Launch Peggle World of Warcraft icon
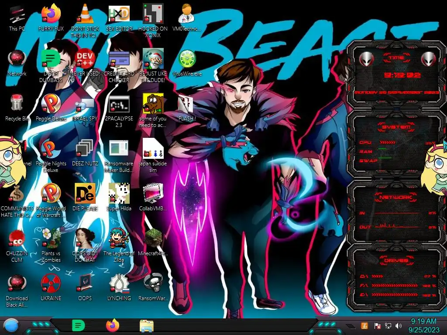The height and width of the screenshot is (335, 447). [51, 201]
